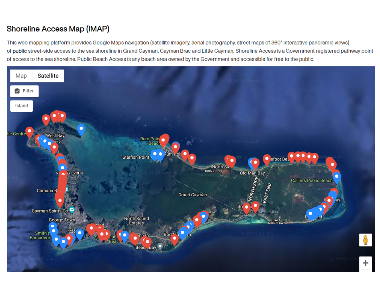
Task: Click the Island selector button
Action: point(22,106)
